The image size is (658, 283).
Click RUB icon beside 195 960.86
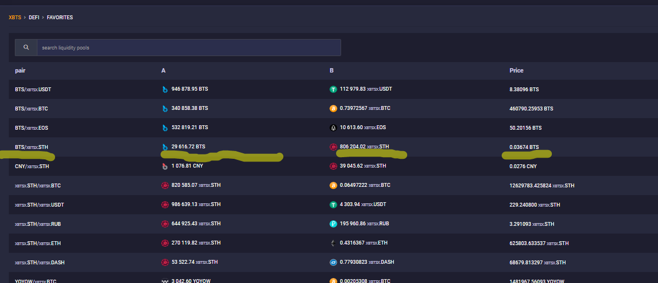333,224
